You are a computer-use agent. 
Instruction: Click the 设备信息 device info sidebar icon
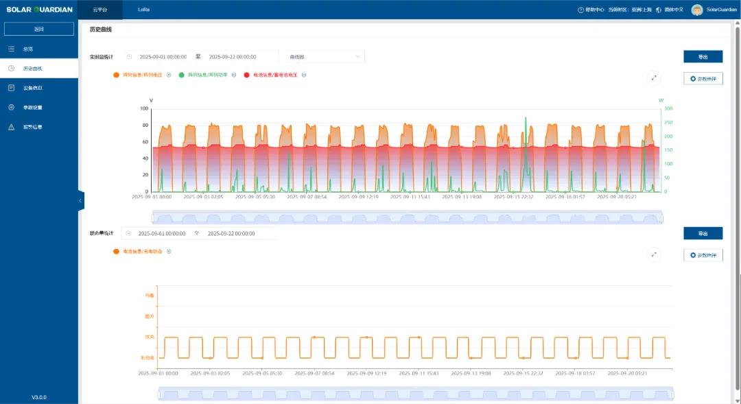11,88
